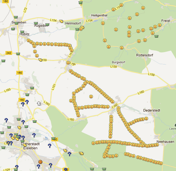Select the yellow multi-cache icon on L154 near Helmsdorf
This screenshot has height=171, width=176.
pyautogui.click(x=61, y=21)
